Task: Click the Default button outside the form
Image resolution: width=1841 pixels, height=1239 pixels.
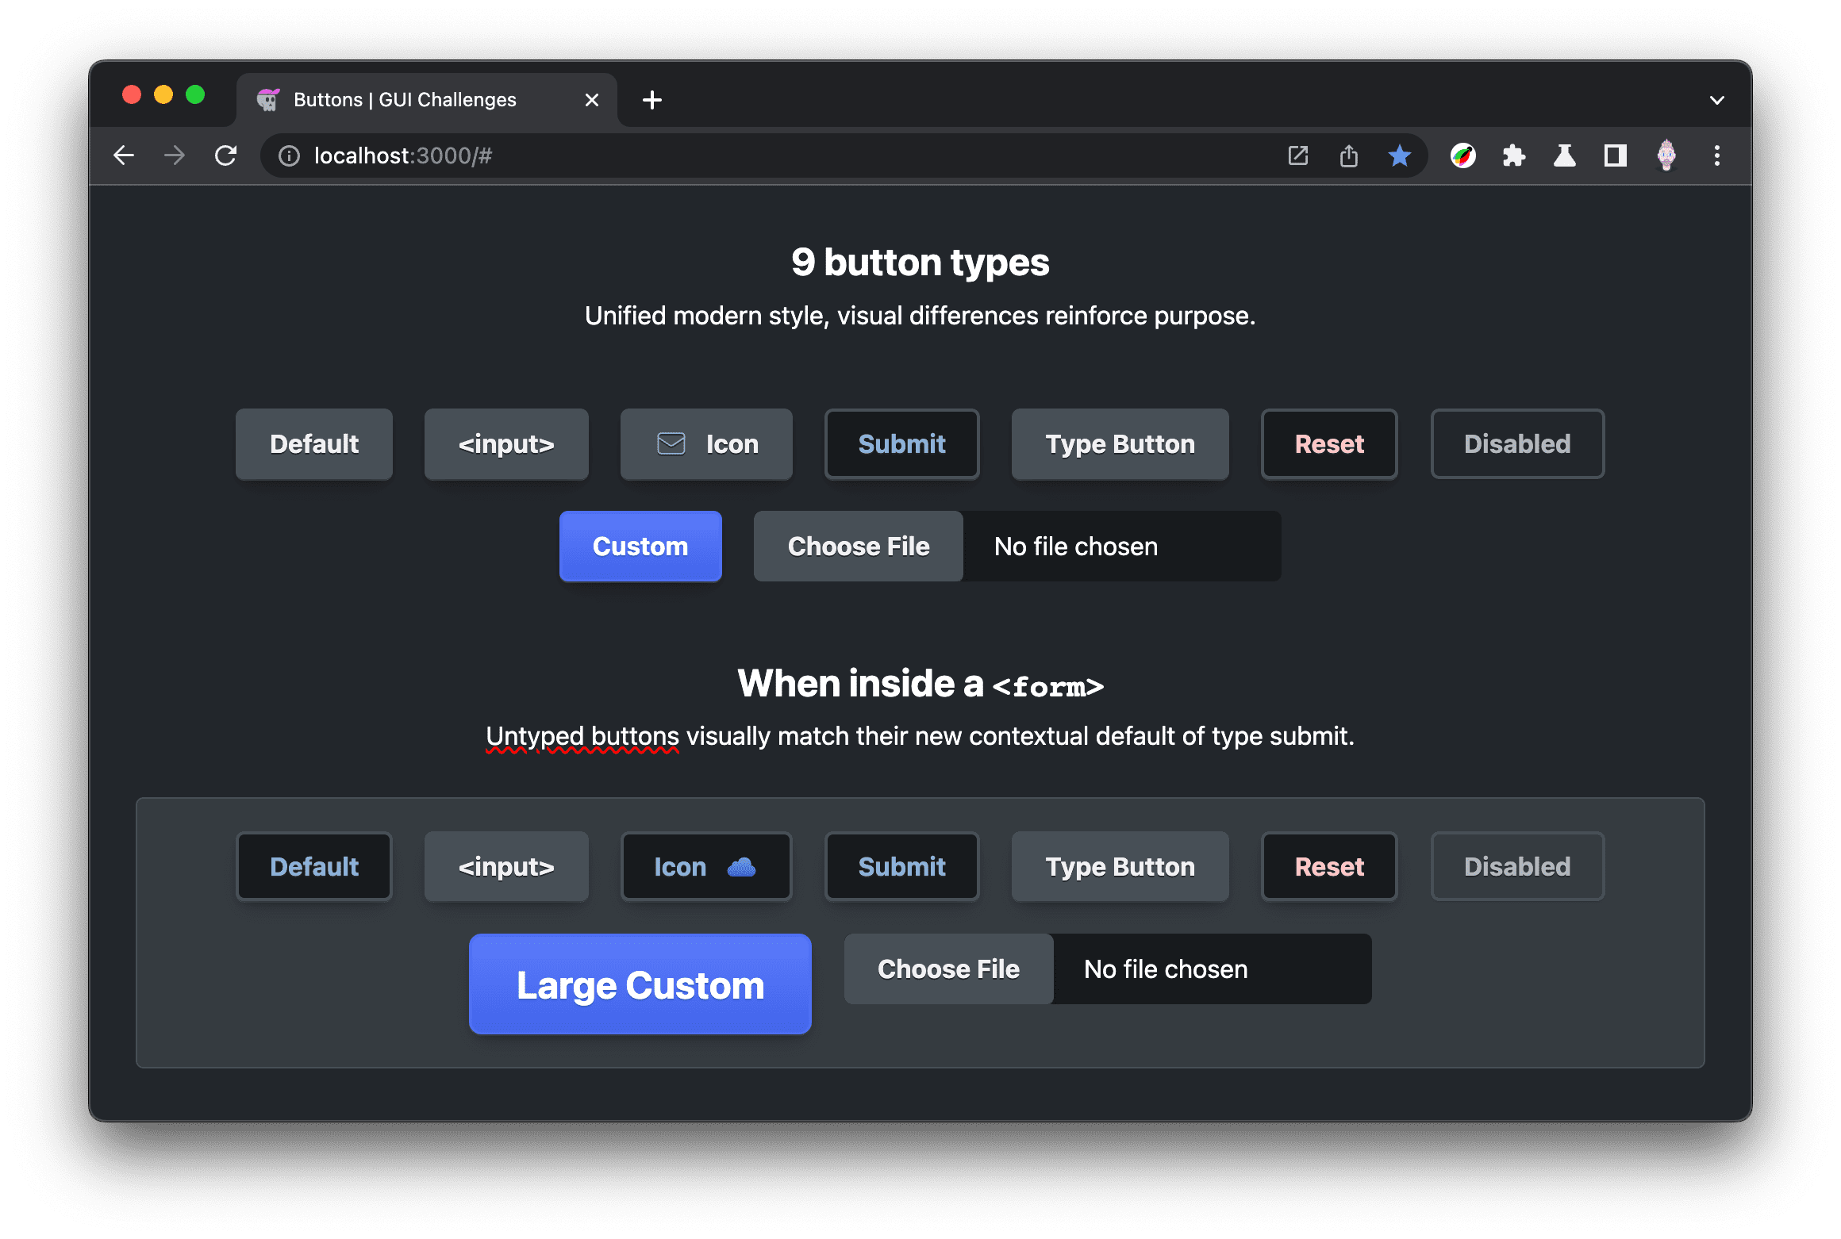Action: click(x=313, y=444)
